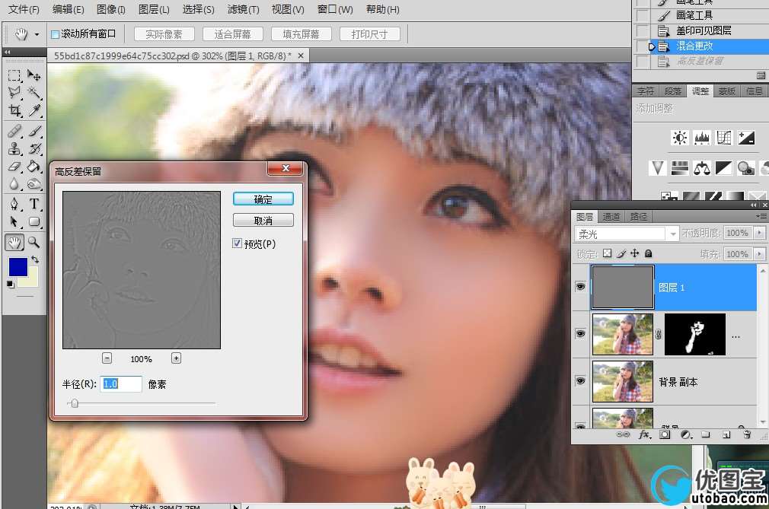Select the Move tool
The height and width of the screenshot is (509, 769).
(x=34, y=75)
